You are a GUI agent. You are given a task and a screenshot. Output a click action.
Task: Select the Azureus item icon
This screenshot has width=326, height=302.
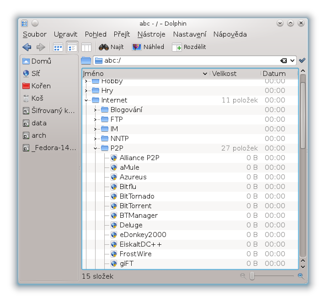pos(114,177)
